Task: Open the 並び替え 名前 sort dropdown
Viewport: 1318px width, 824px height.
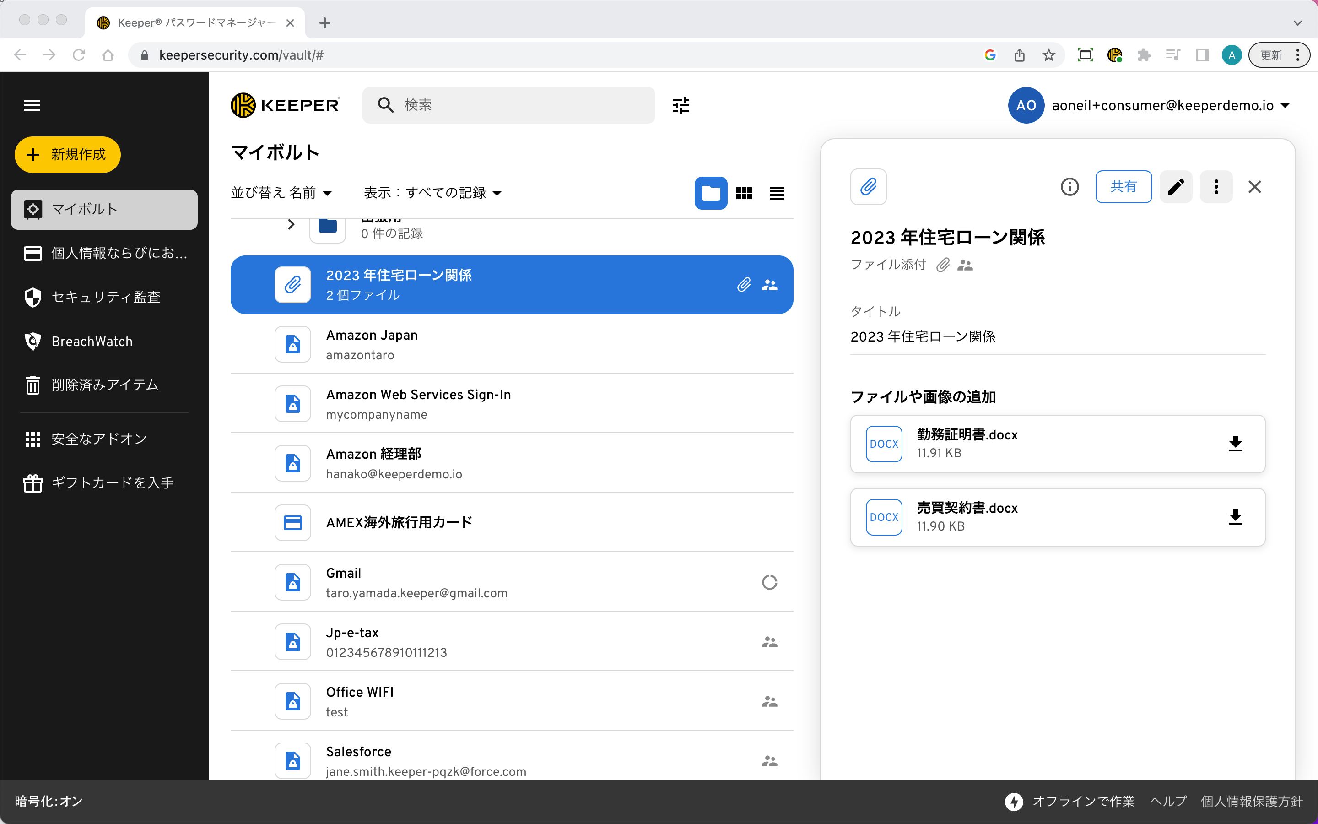Action: [281, 193]
